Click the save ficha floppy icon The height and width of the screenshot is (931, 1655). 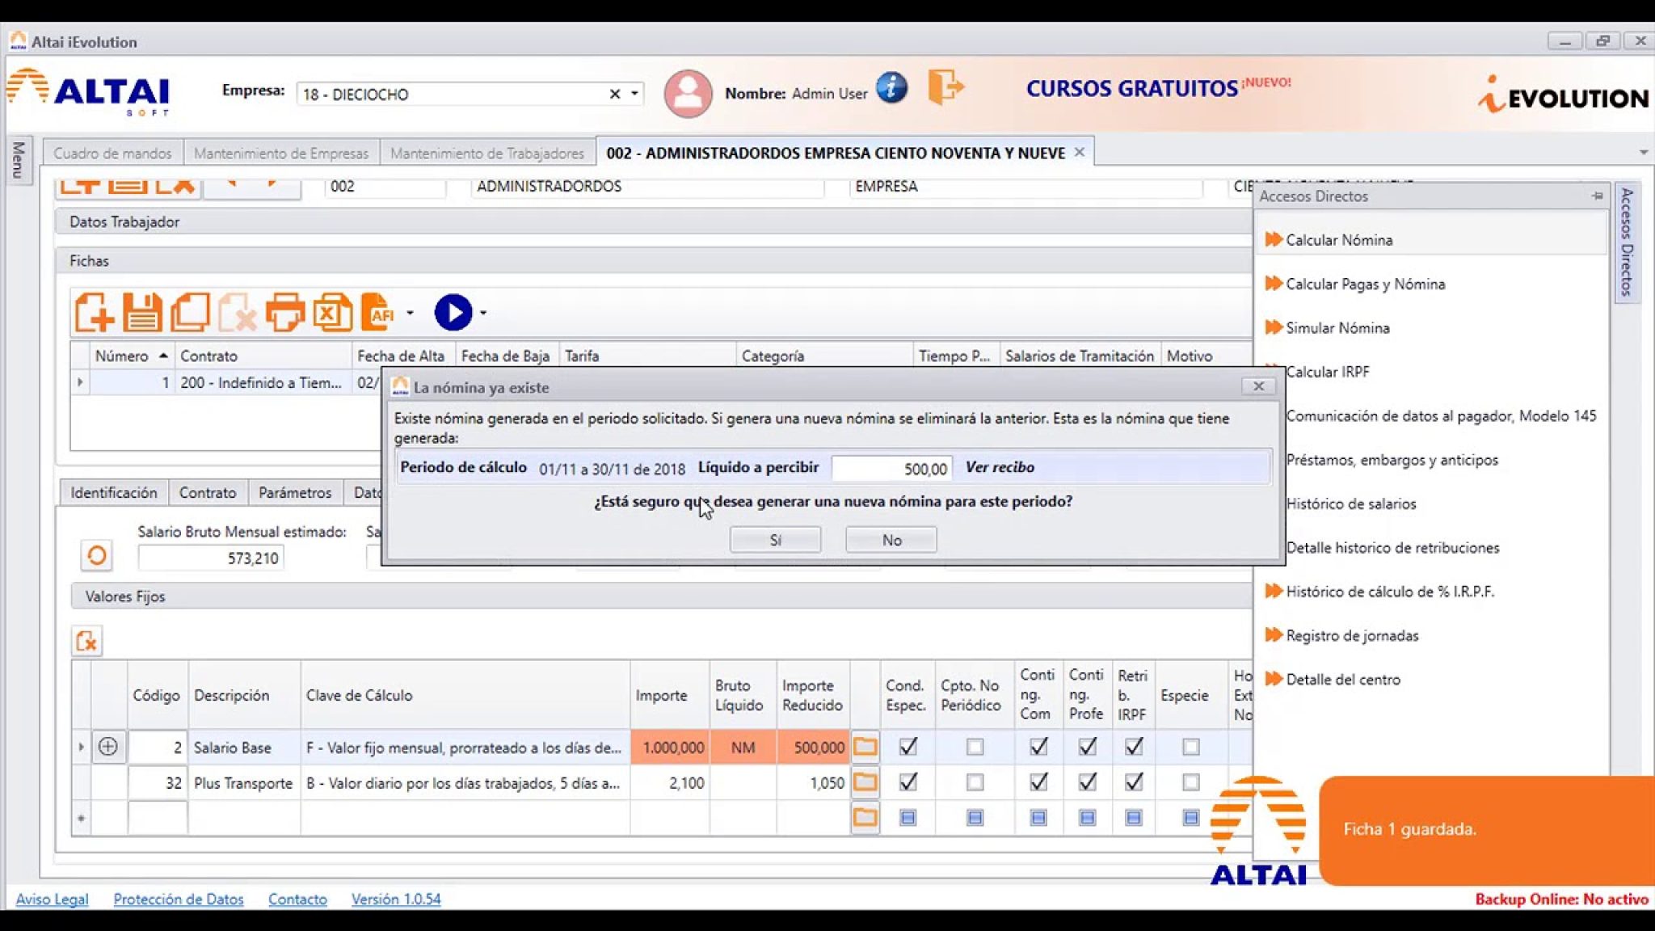point(141,313)
